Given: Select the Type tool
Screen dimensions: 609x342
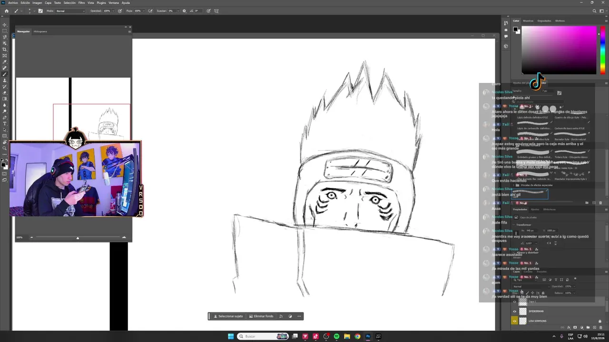Looking at the screenshot, I should click(5, 123).
